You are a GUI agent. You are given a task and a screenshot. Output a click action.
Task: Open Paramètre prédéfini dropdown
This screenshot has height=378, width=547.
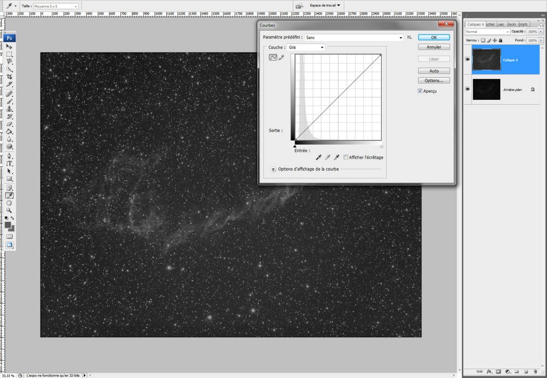pyautogui.click(x=354, y=37)
